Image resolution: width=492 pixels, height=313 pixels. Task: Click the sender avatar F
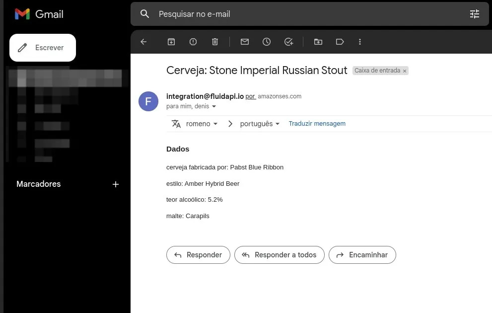(x=148, y=101)
